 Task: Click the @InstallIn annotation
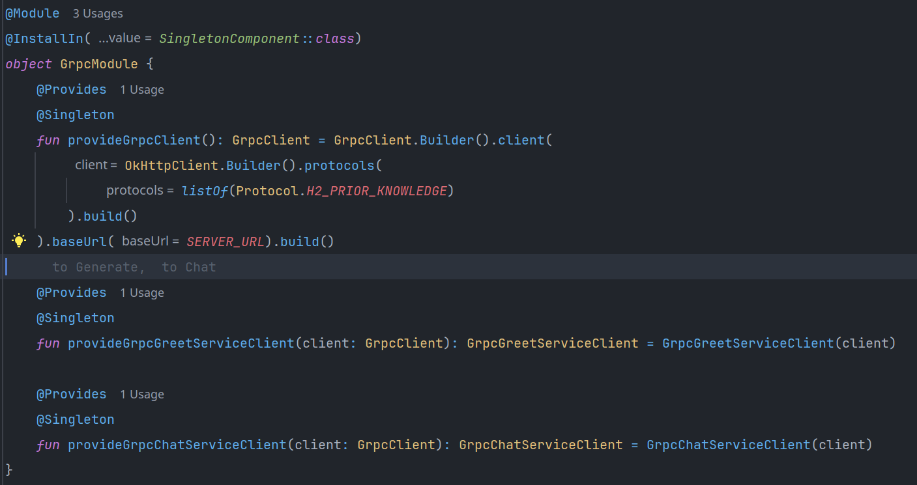44,39
